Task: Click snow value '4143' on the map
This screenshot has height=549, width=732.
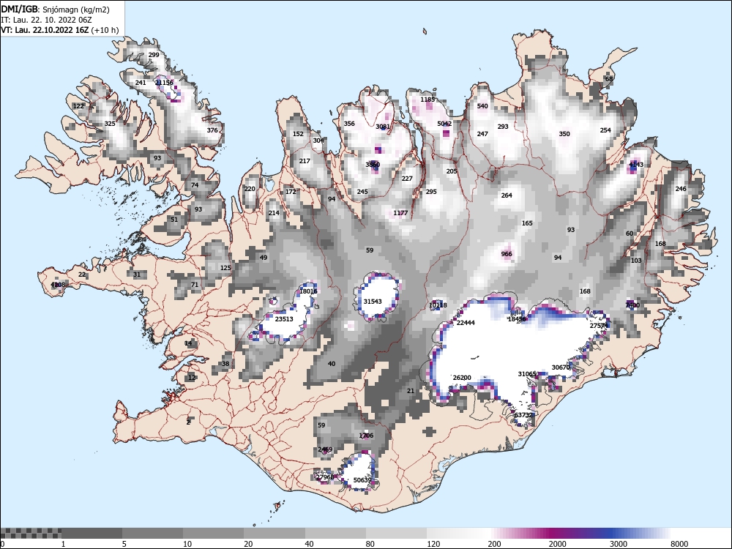Action: pos(636,165)
